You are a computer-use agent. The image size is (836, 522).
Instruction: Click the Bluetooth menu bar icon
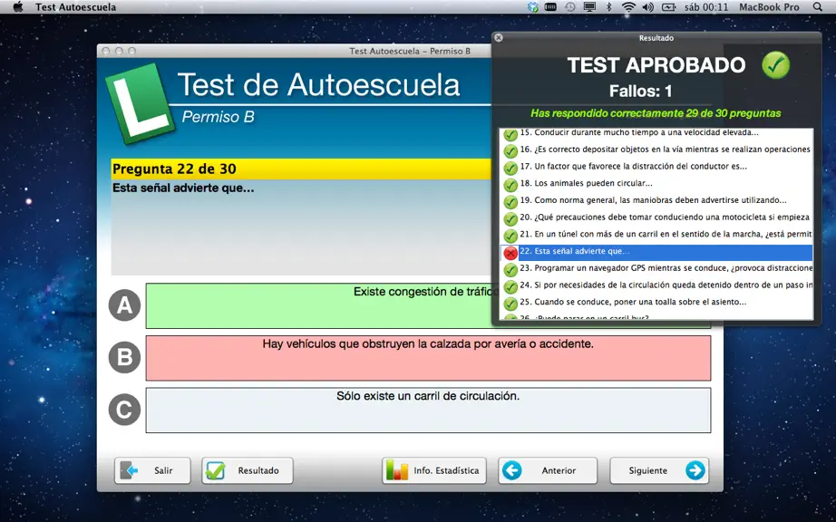pyautogui.click(x=609, y=7)
